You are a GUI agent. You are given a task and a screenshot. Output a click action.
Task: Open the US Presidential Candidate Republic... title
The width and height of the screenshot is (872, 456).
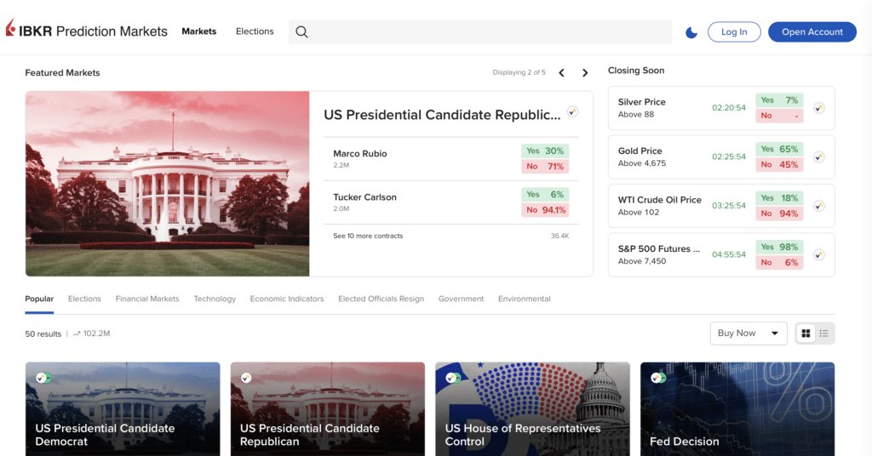click(442, 115)
